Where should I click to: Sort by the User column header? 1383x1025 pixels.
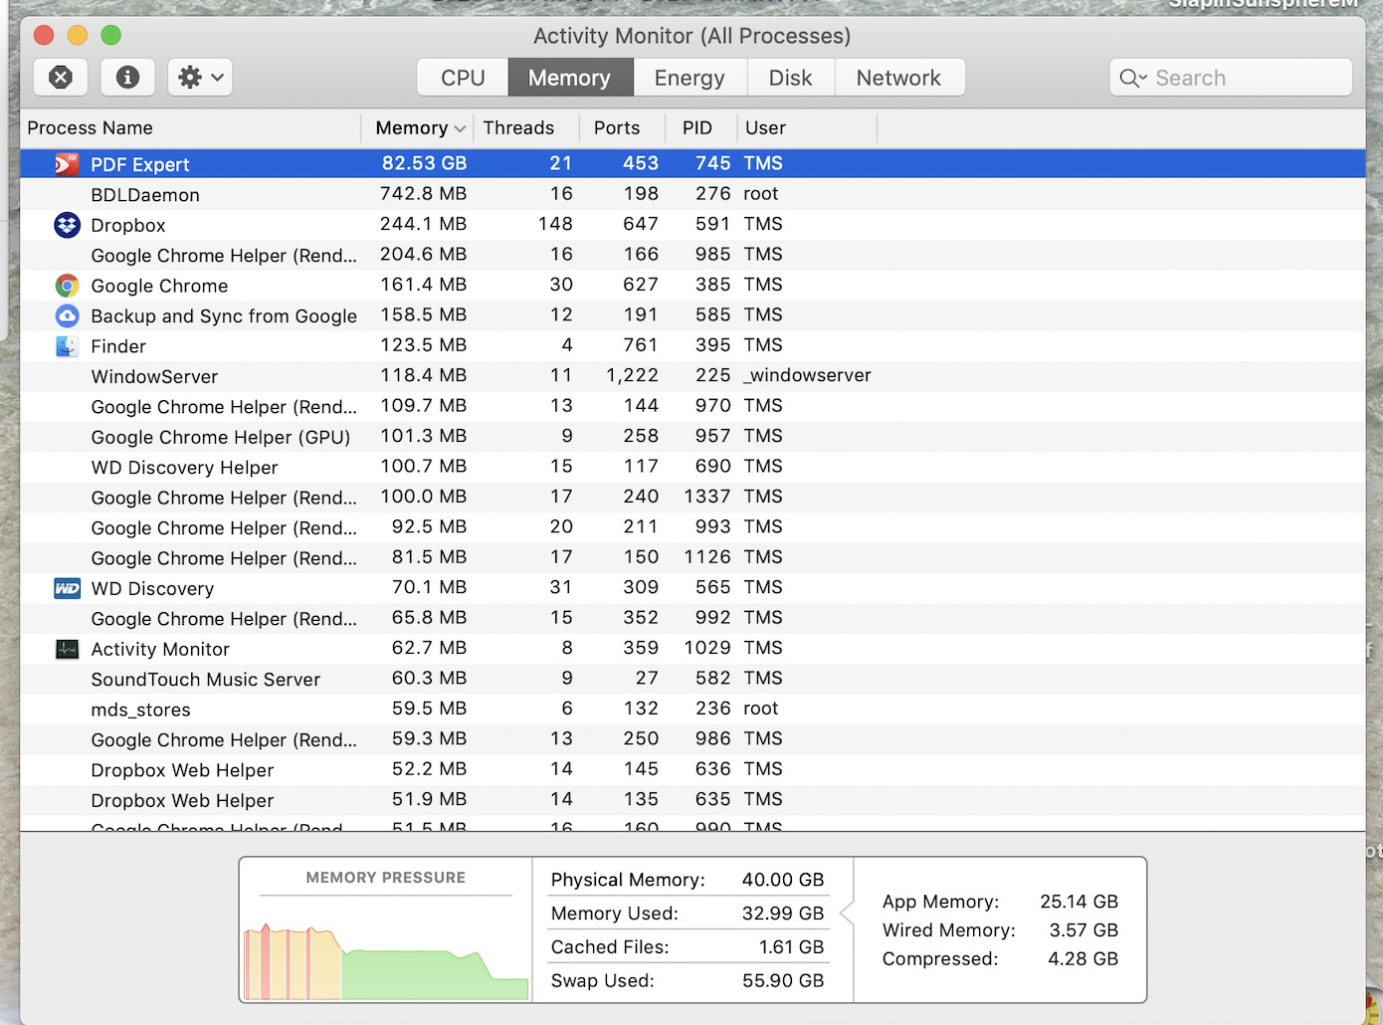click(807, 127)
